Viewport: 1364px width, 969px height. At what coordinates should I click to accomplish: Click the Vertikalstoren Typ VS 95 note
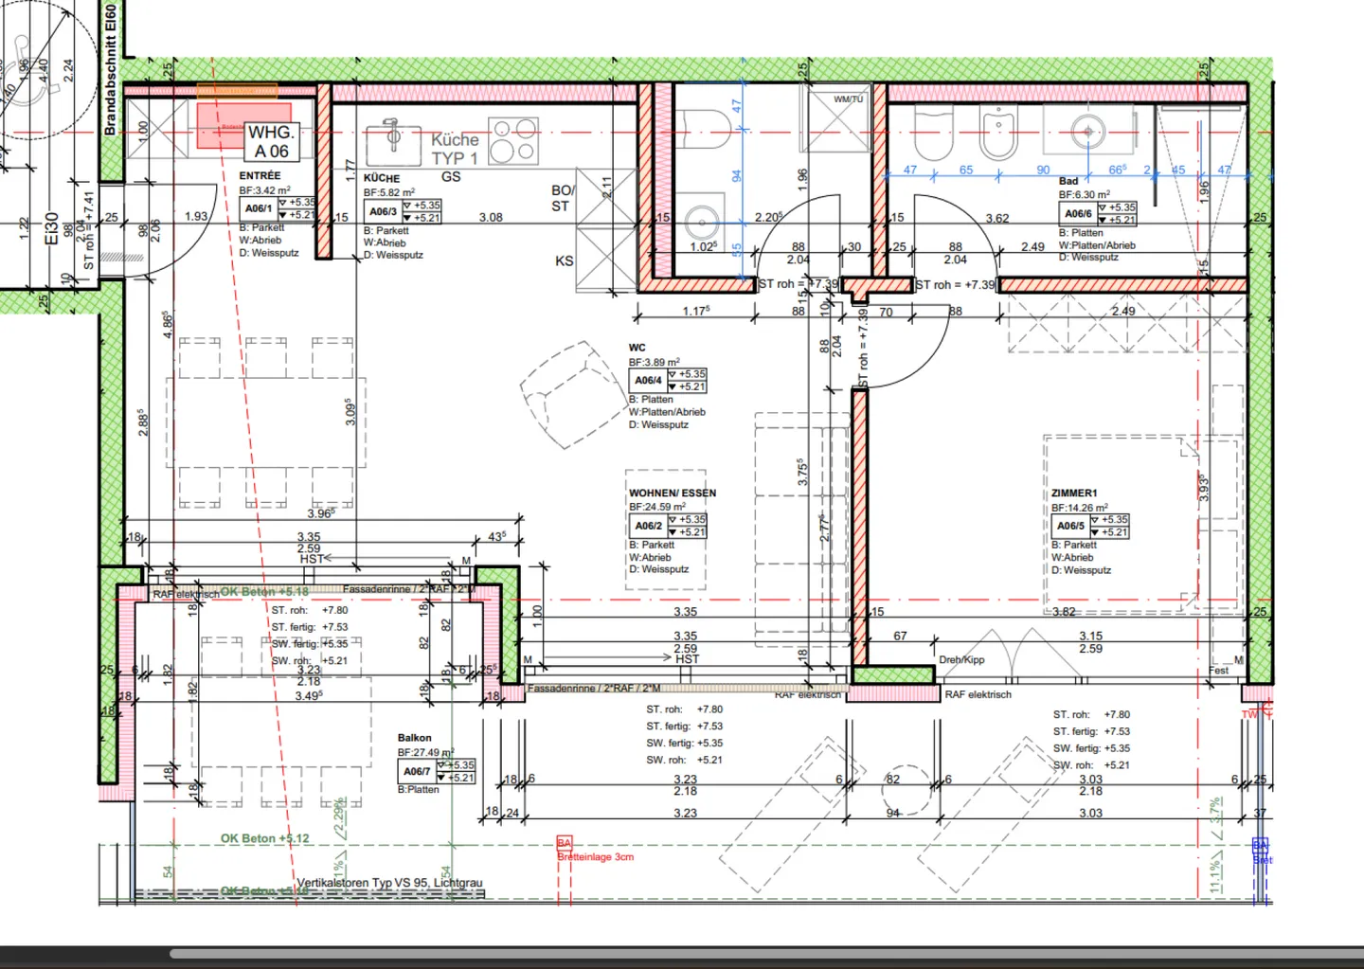389,883
